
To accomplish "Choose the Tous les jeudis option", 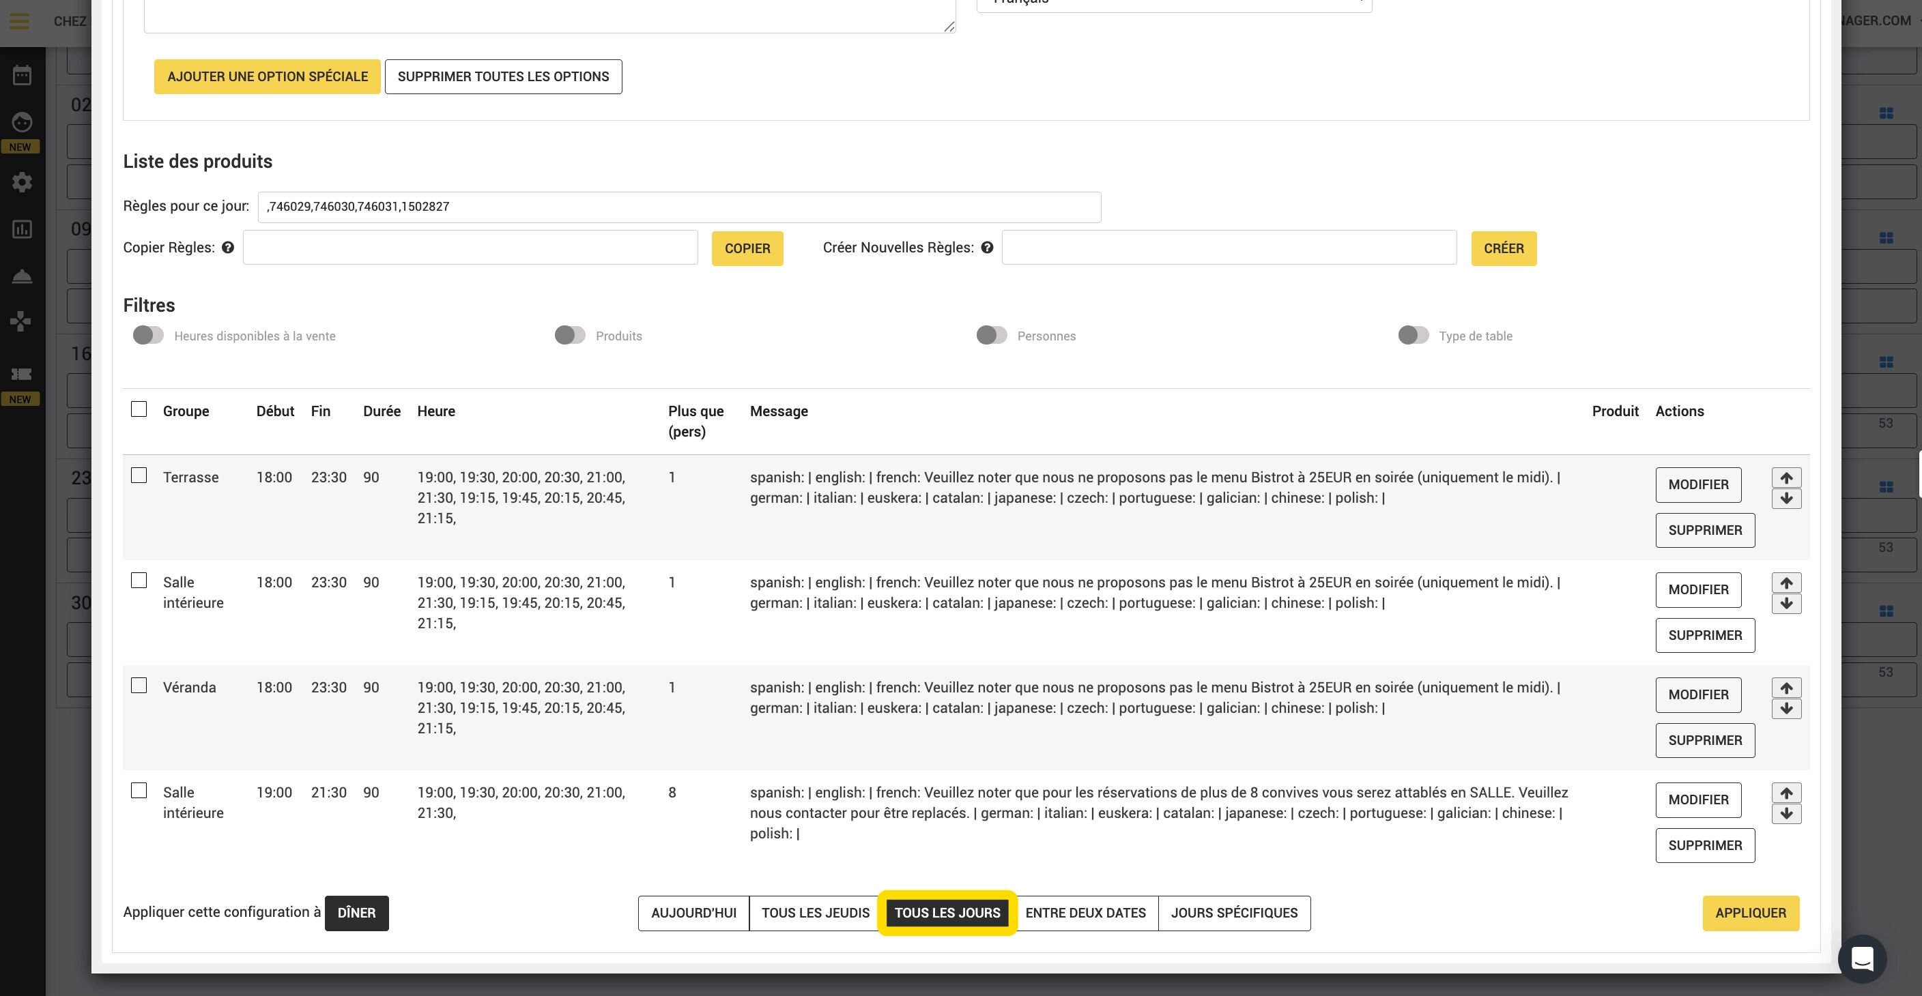I will (815, 913).
